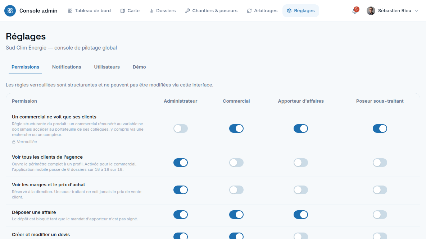426x239 pixels.
Task: Enable Apporteur d'affaires for 'Voir les marges et le prix d'achat'
Action: pyautogui.click(x=301, y=190)
